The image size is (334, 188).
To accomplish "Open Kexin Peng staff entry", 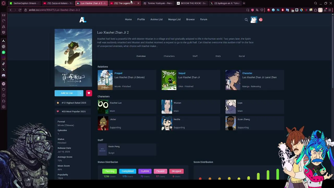I will coord(127,150).
